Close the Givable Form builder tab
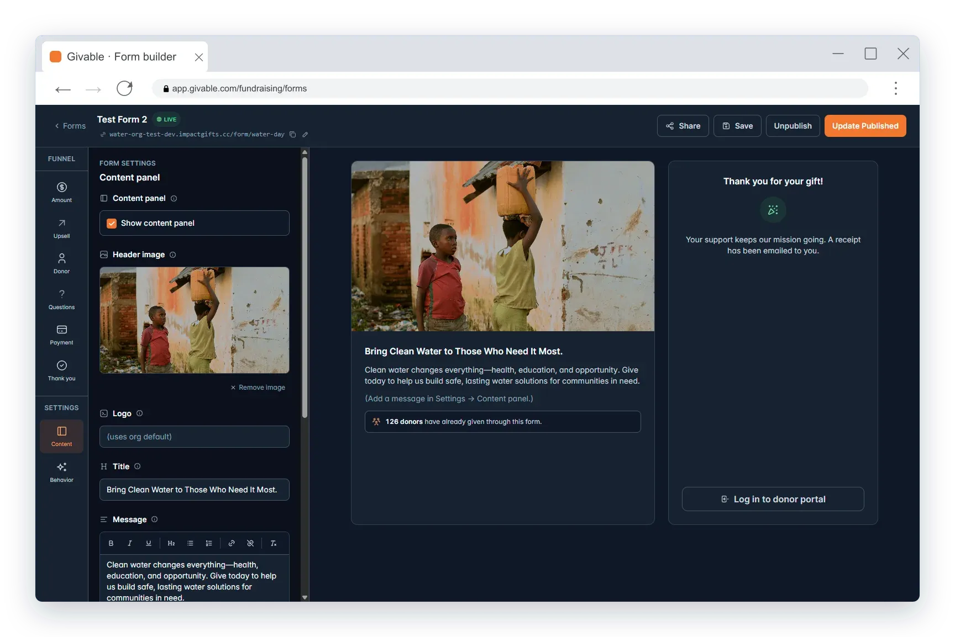This screenshot has height=637, width=955. coord(199,57)
